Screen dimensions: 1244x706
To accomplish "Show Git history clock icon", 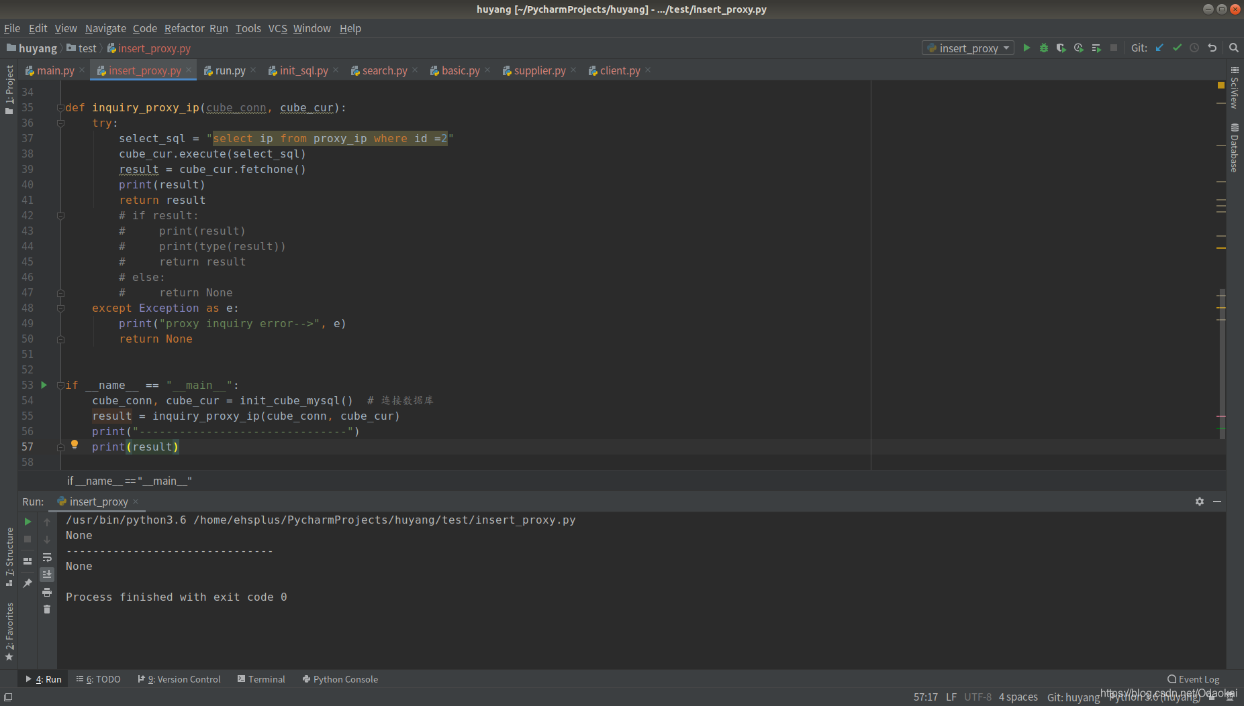I will [x=1194, y=48].
